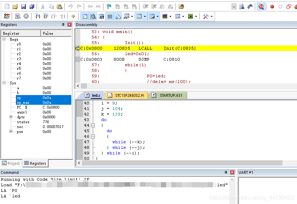Pin the Registers panel
This screenshot has height=204, width=297.
[63, 25]
